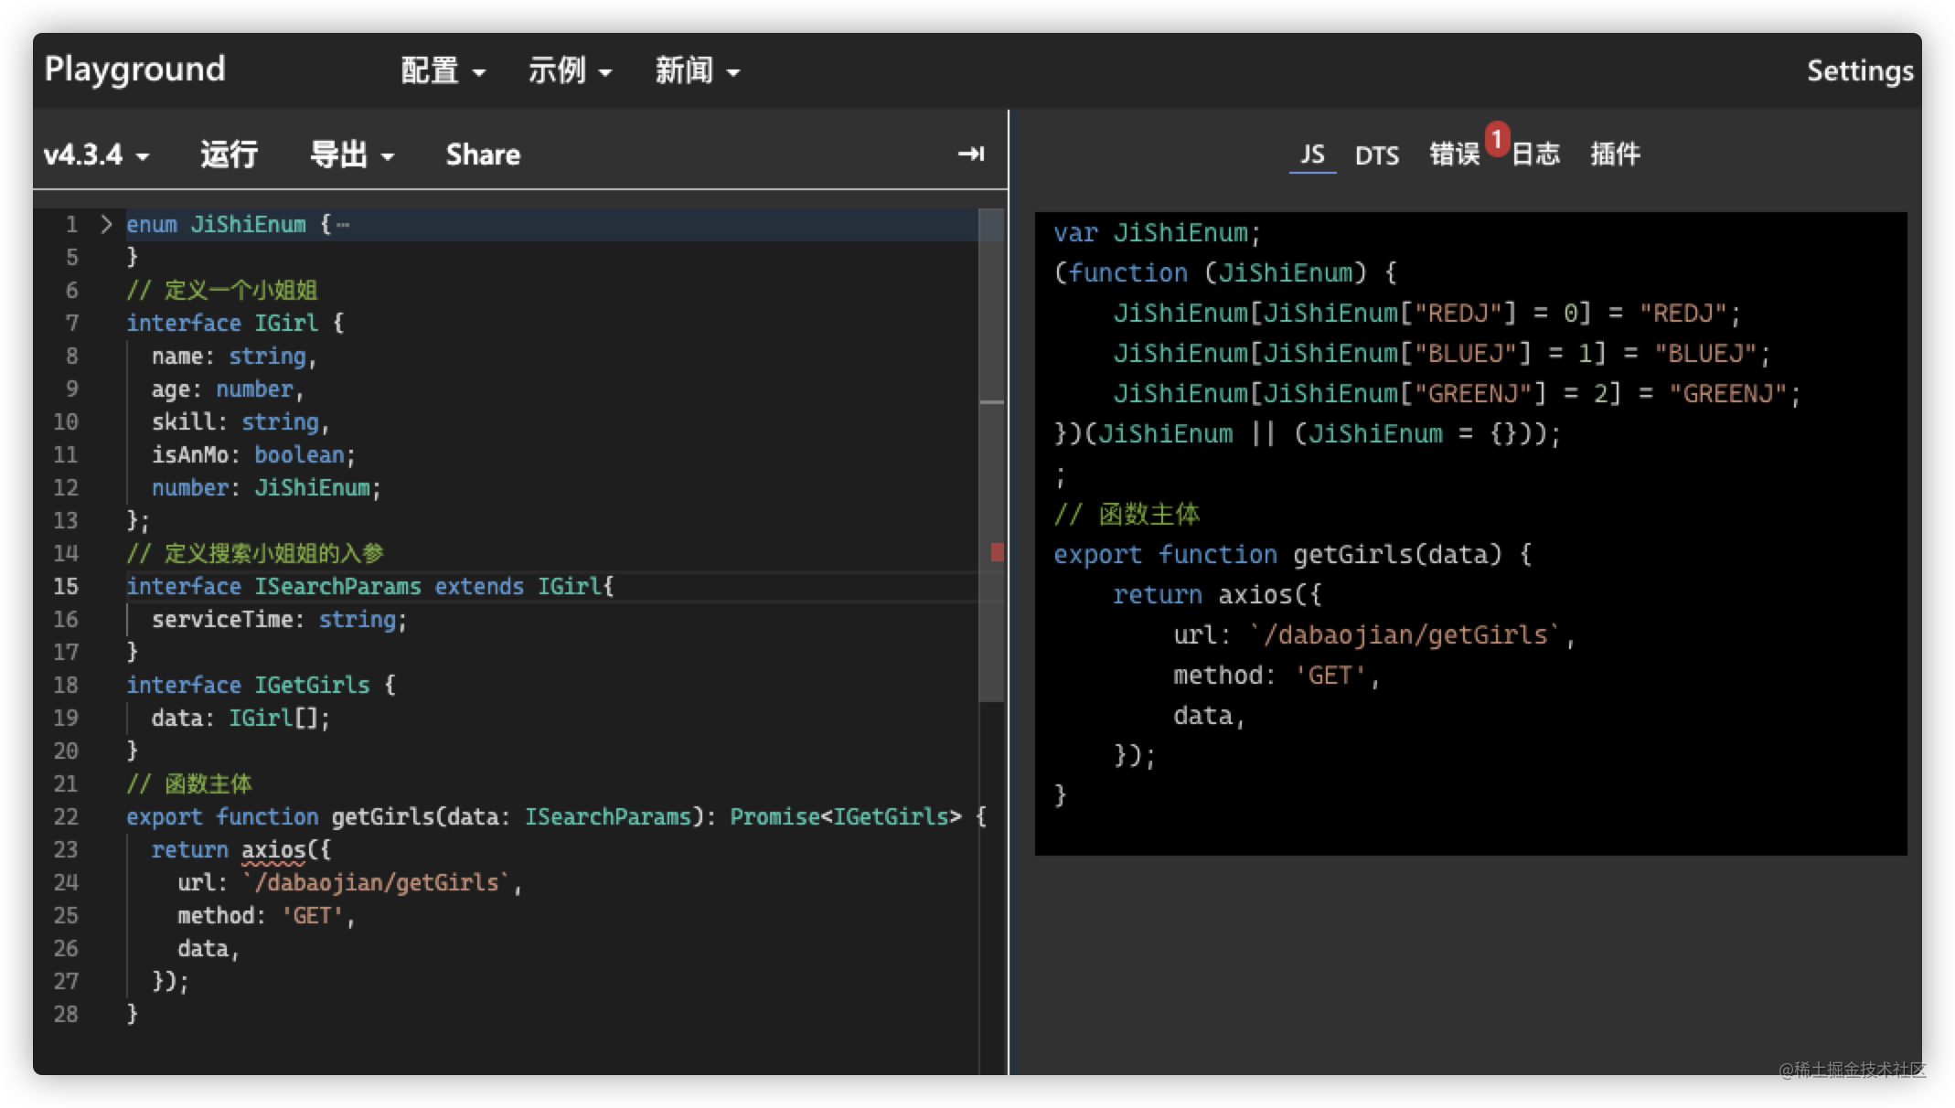Click the Playground title link

click(134, 69)
